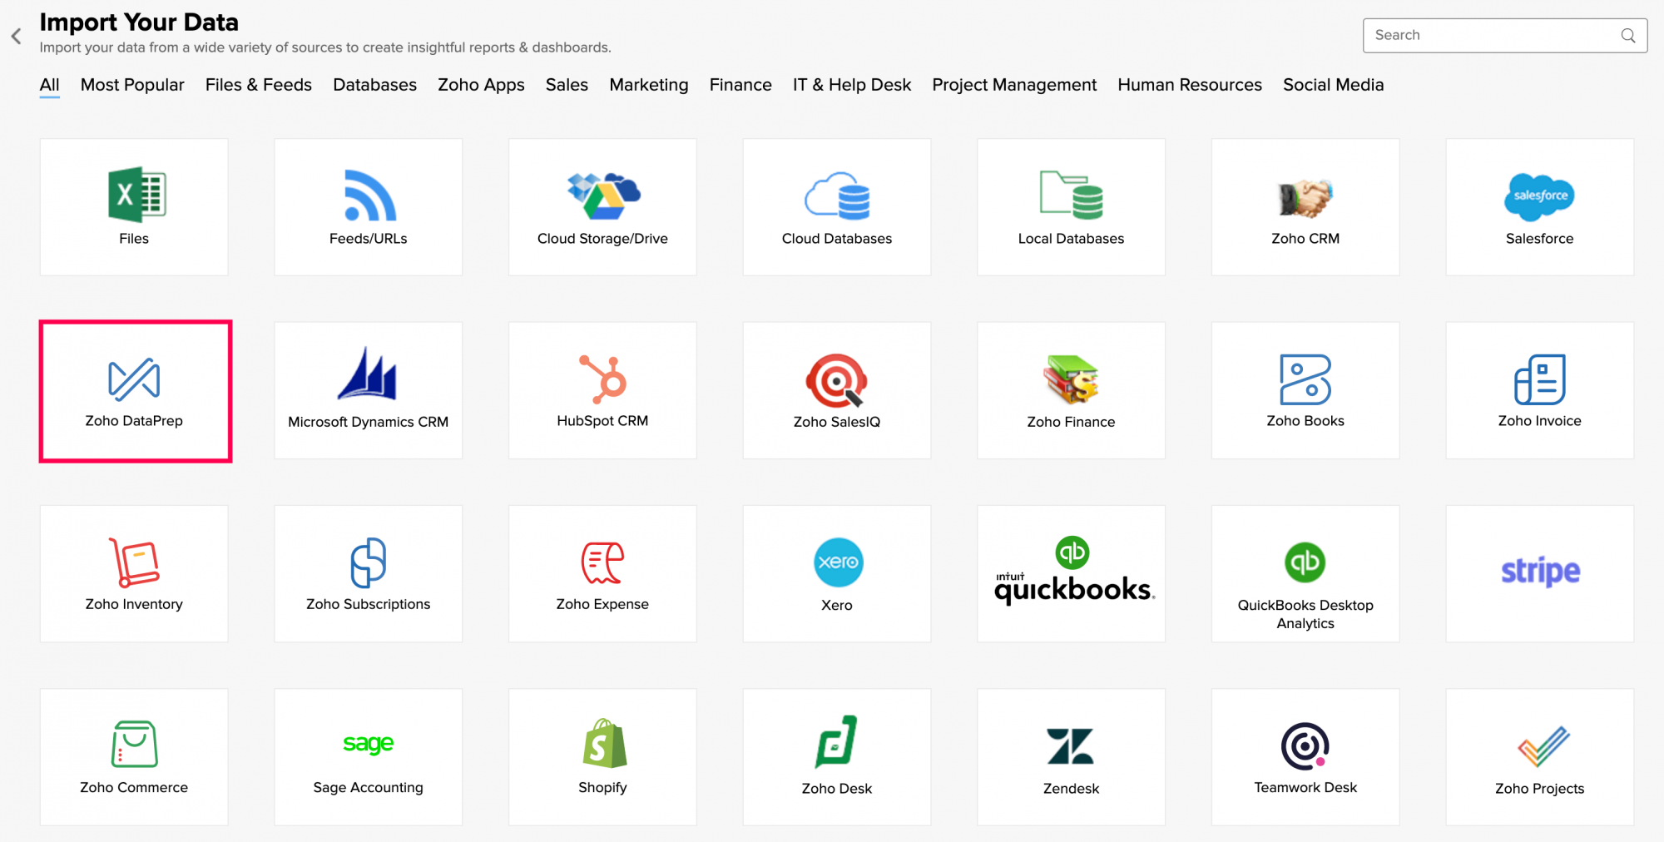Click the 'Teamwork Desk' label
1664x842 pixels.
click(x=1305, y=787)
